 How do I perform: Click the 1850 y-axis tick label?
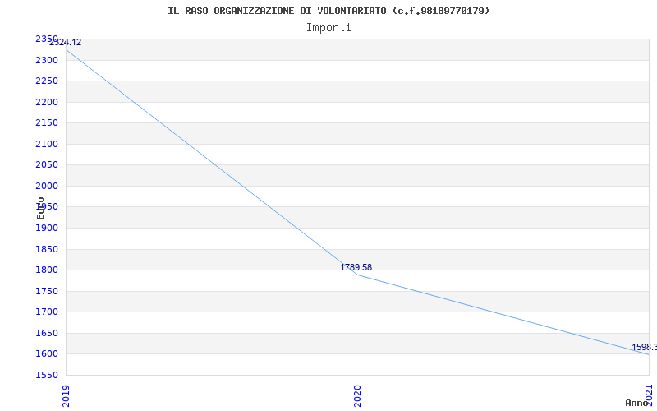point(47,250)
